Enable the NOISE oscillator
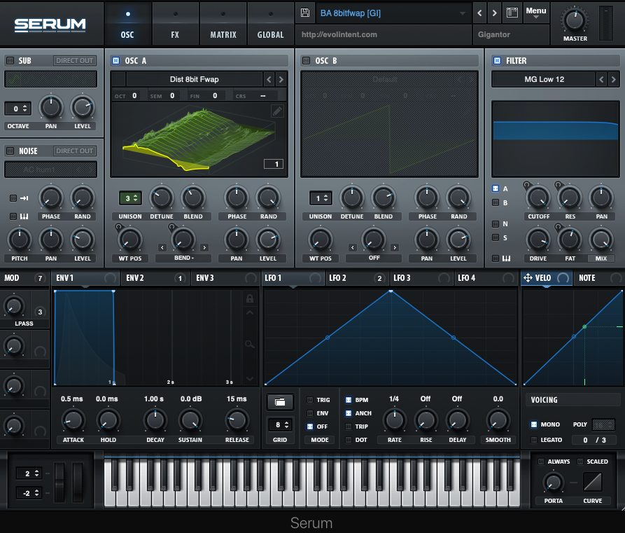Screen dimensions: 625x533 click(x=10, y=151)
